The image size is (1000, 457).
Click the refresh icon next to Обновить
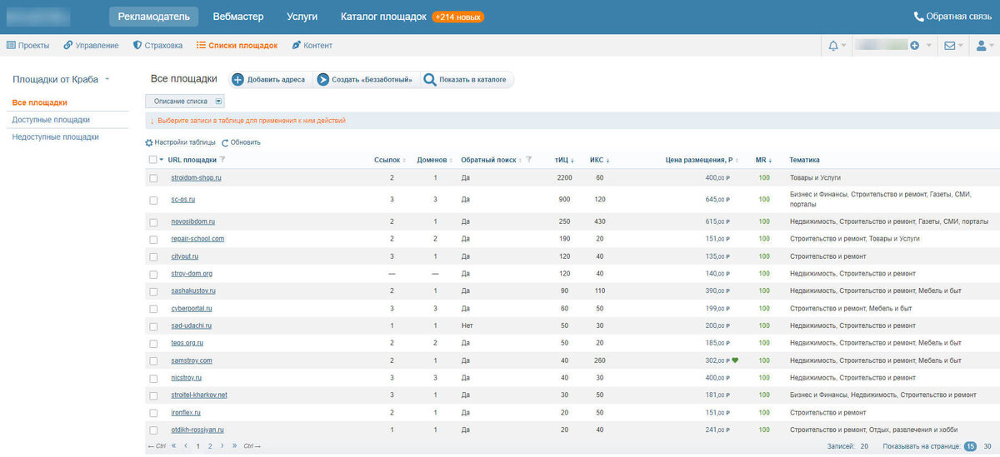click(225, 142)
